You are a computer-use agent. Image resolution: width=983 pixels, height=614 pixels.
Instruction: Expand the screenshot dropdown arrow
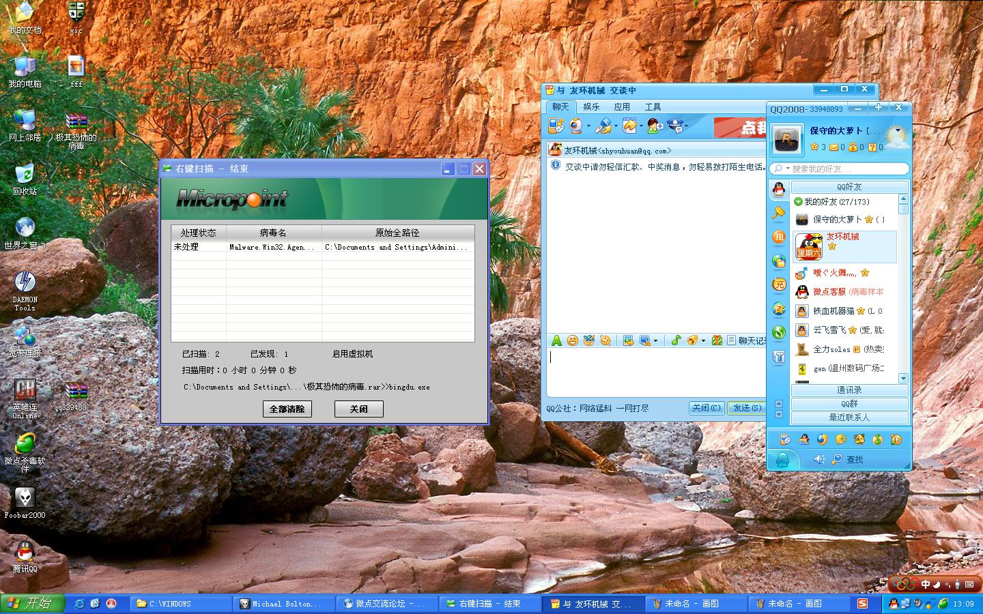(655, 341)
